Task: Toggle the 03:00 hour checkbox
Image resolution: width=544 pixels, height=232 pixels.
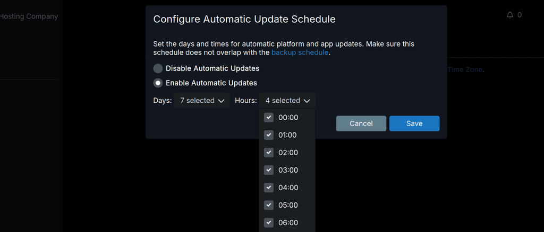Action: [x=269, y=170]
